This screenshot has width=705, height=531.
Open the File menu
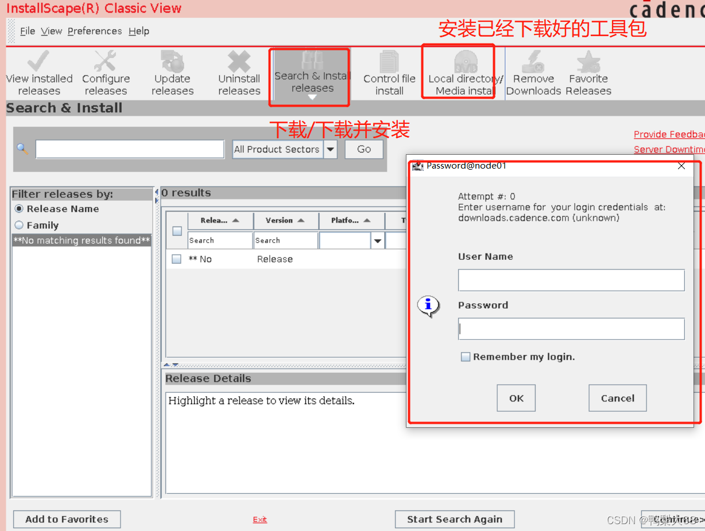[27, 31]
